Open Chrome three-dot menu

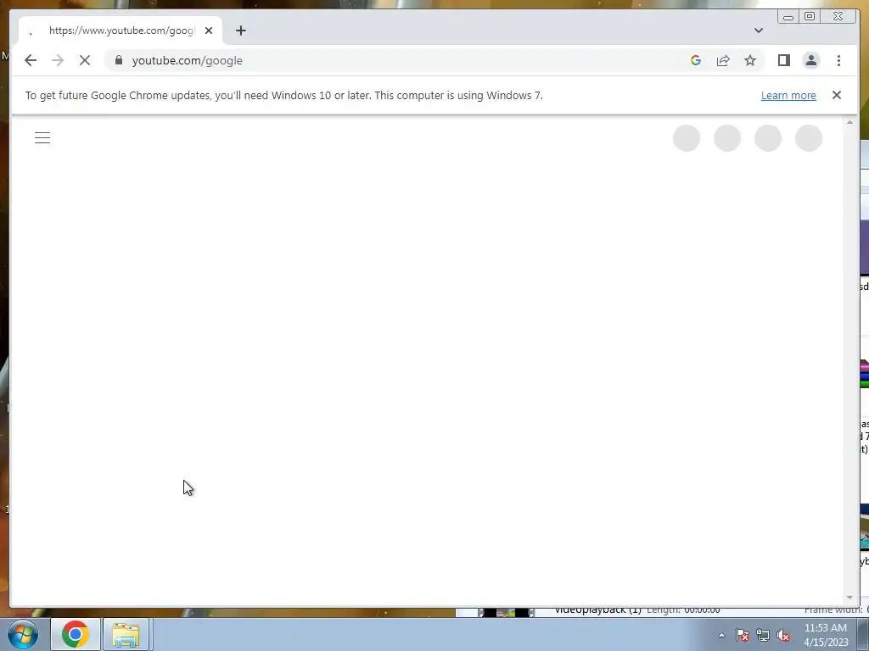click(x=838, y=60)
